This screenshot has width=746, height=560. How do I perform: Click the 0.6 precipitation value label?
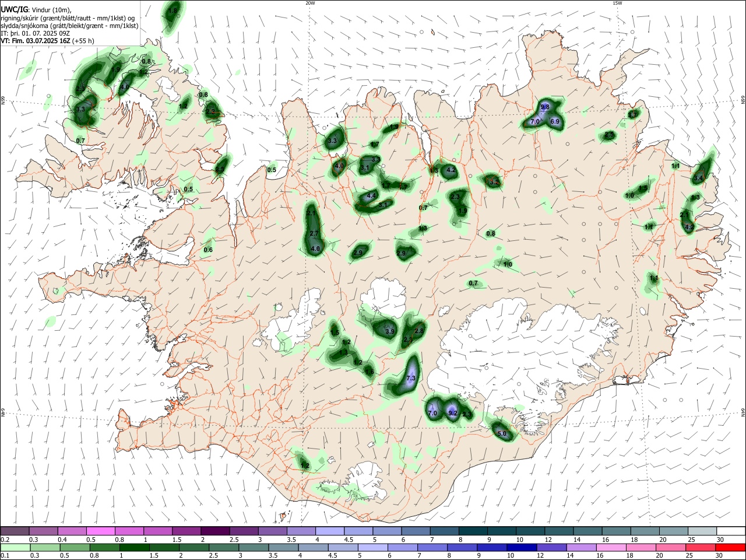click(208, 250)
